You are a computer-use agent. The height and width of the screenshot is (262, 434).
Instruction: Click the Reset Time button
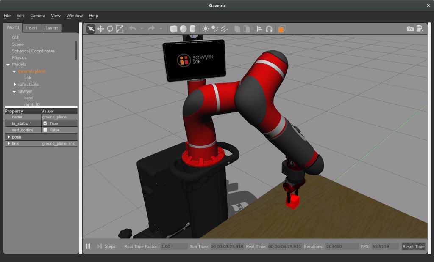[x=414, y=246]
